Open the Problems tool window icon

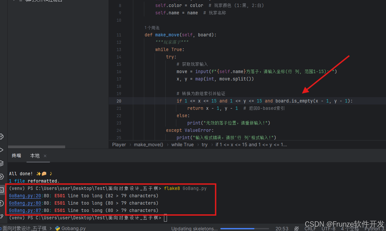click(x=1, y=203)
